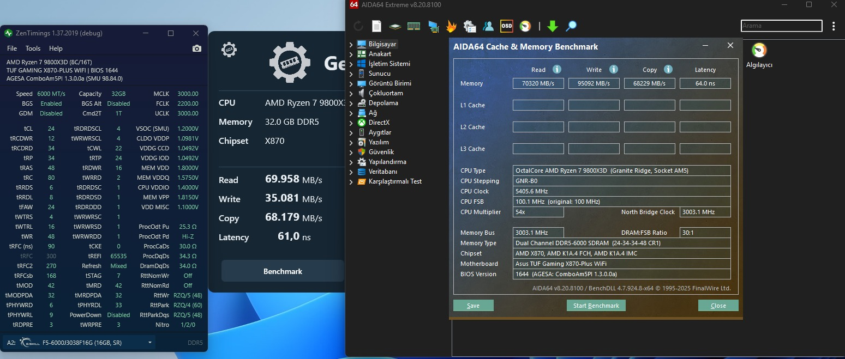The image size is (845, 359).
Task: Click Close button in benchmark dialog
Action: [x=718, y=306]
